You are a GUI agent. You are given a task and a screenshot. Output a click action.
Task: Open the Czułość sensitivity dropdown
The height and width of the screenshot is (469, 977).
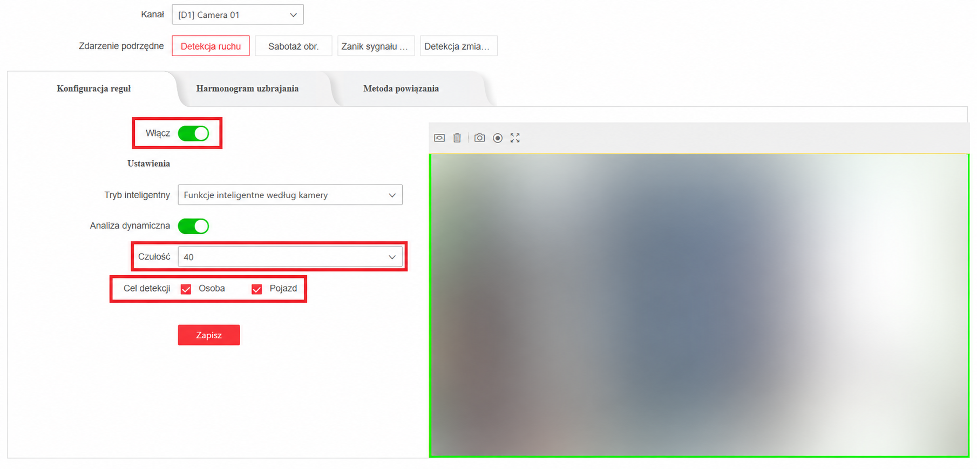click(290, 257)
